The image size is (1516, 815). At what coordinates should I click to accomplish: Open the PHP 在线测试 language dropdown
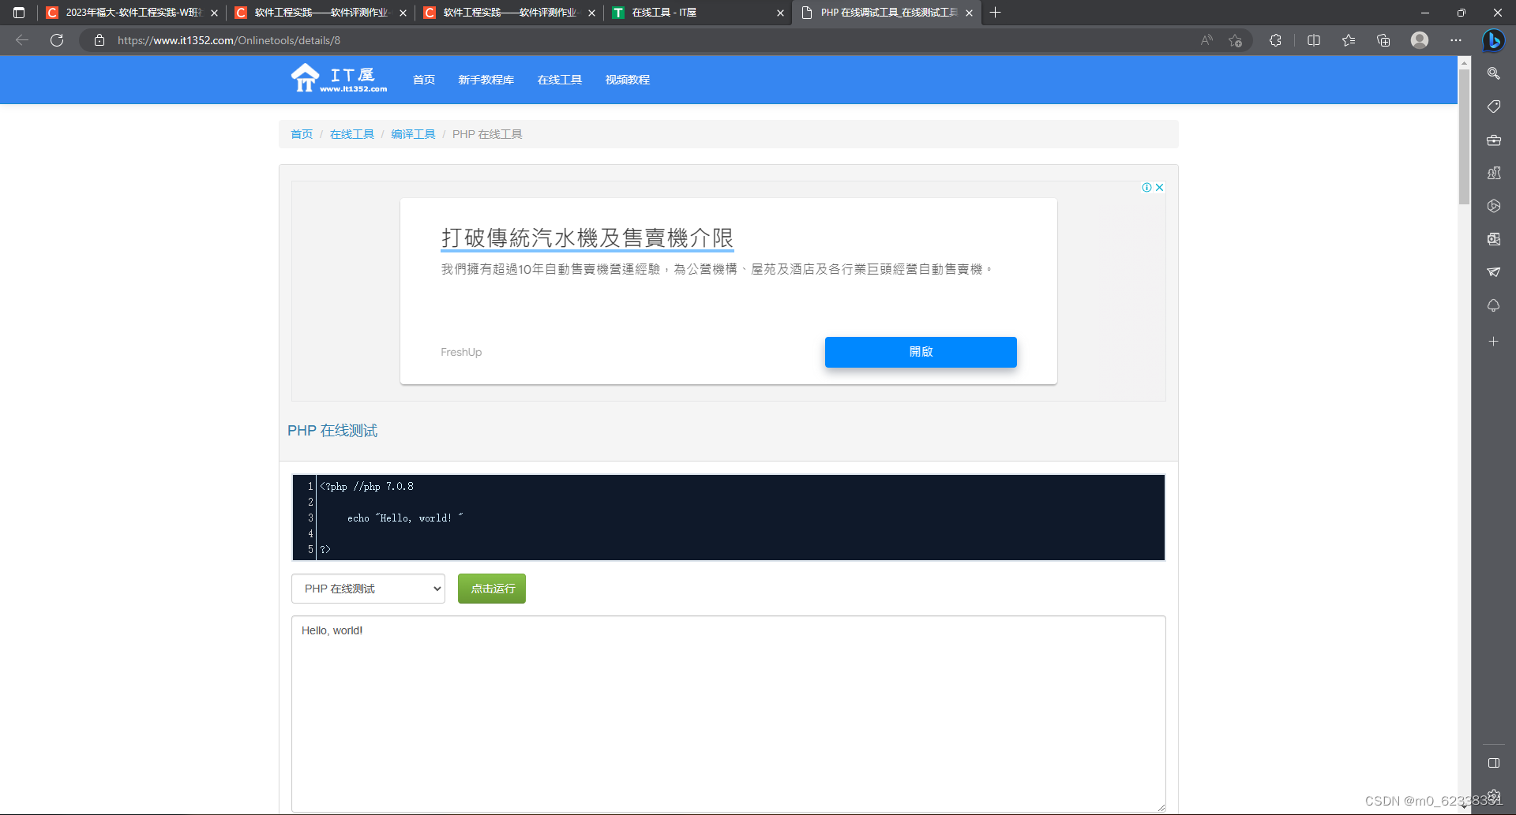pos(368,589)
